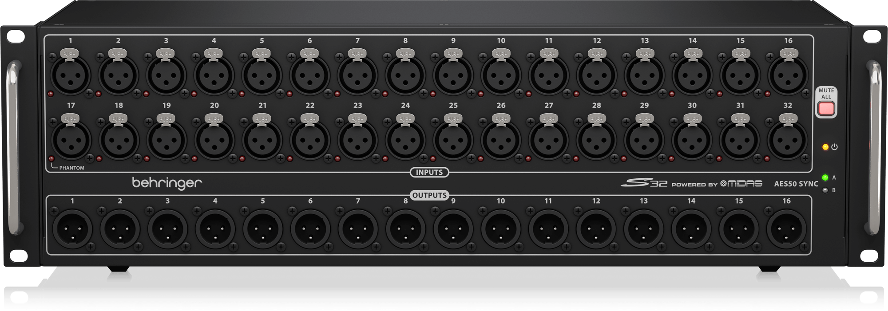Click the AES50 SYNC B indicator LED
This screenshot has height=311, width=888.
tap(825, 190)
